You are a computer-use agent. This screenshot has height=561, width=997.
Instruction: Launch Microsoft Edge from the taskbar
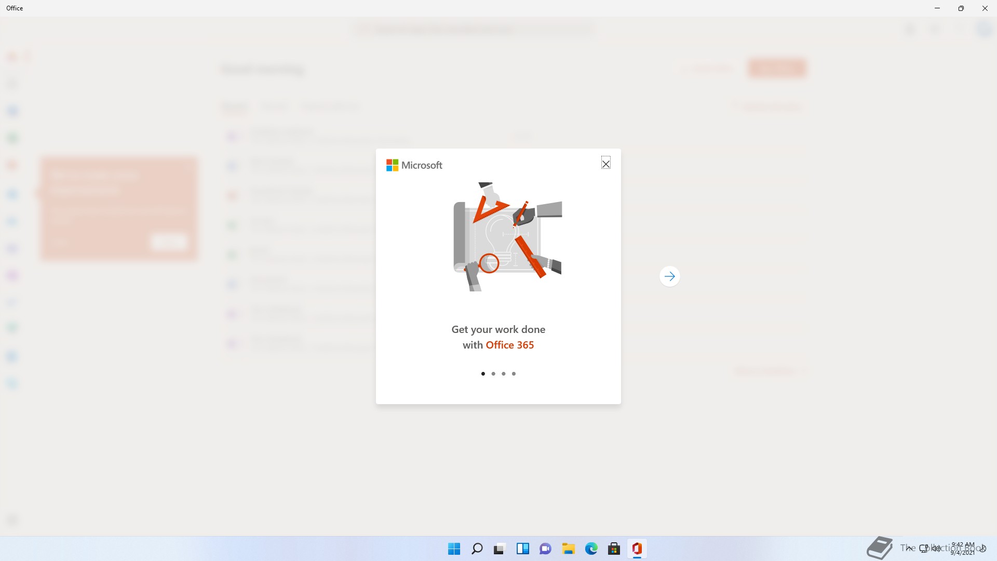[591, 549]
